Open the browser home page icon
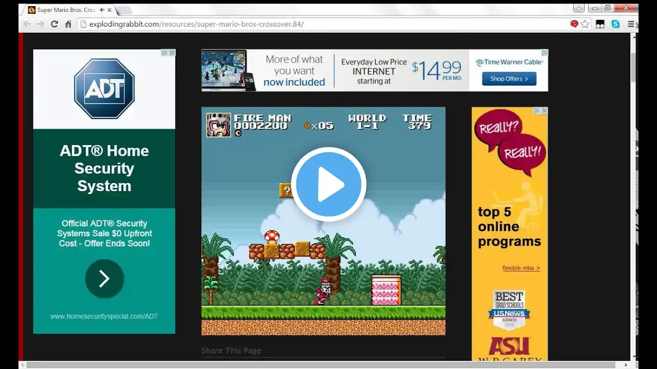This screenshot has width=657, height=369. click(x=68, y=24)
